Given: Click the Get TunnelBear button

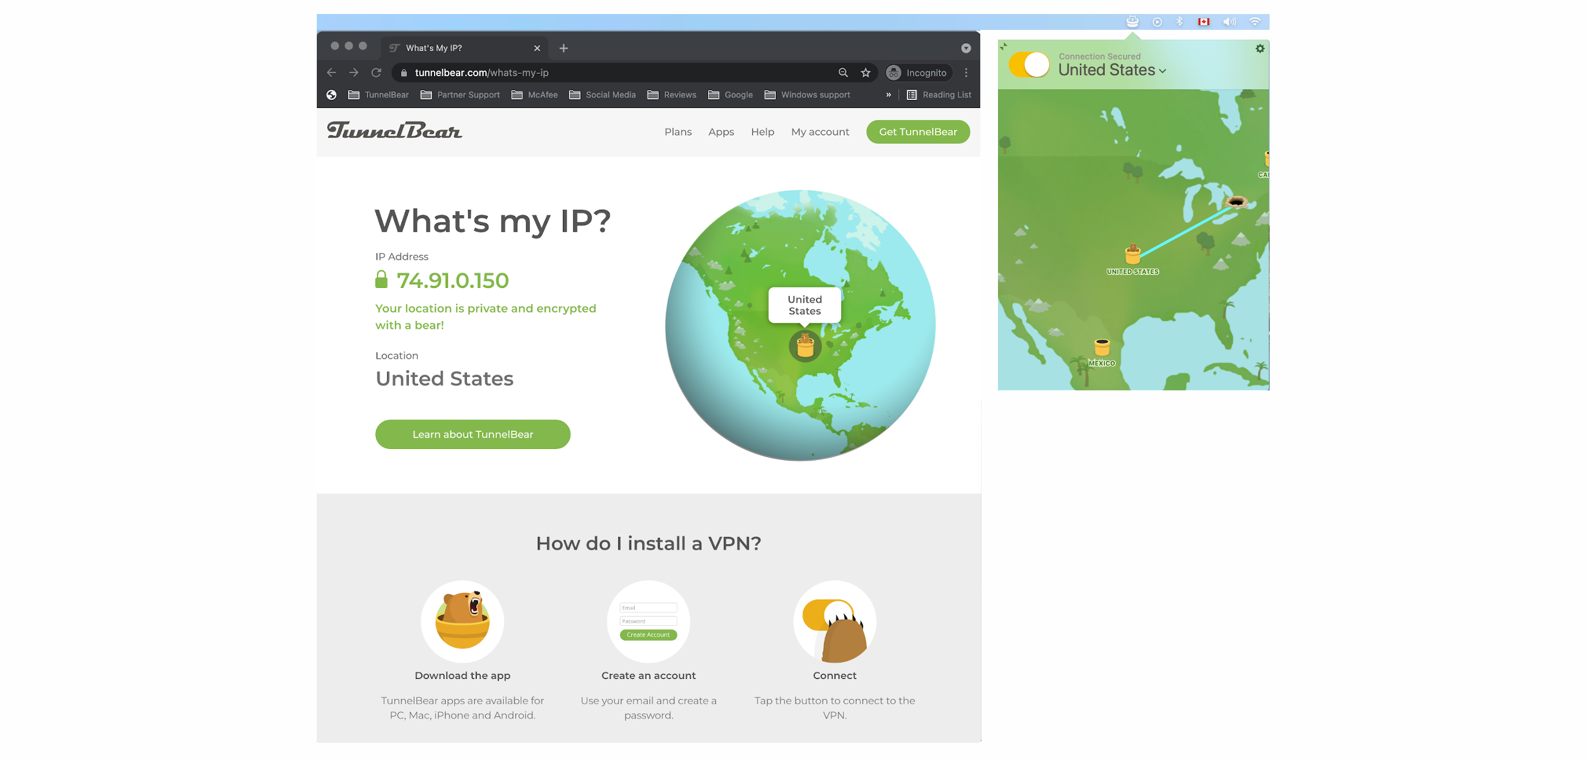Looking at the screenshot, I should coord(918,132).
